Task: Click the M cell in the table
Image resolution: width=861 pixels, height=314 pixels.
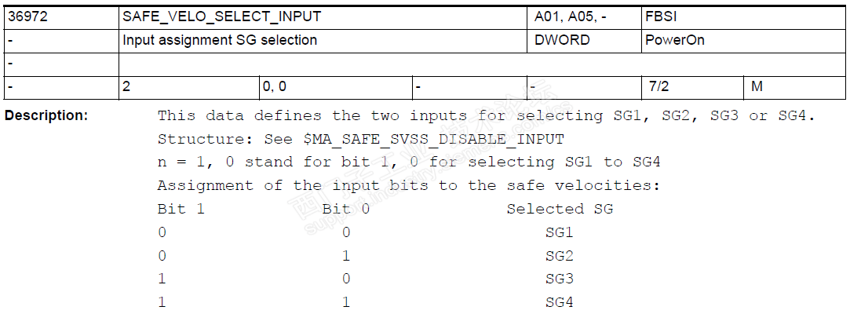Action: point(757,87)
